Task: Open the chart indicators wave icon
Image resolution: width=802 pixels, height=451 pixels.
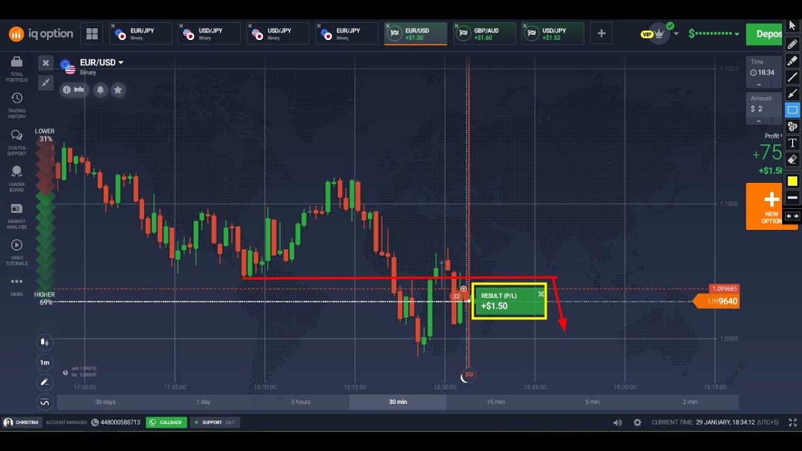Action: point(44,402)
